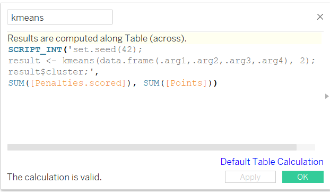The image size is (330, 192).
Task: Click the SCRIPT_INT function name
Action: (35, 49)
